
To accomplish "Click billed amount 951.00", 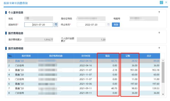I will coord(134,70).
